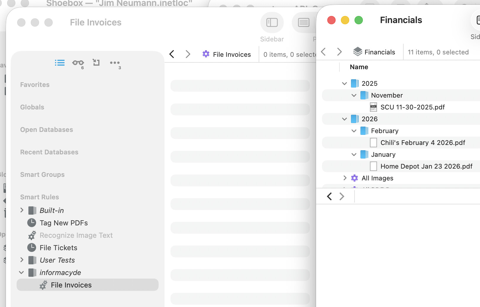Open the three-dots extras icon in sidebar
480x307 pixels.
pos(115,63)
